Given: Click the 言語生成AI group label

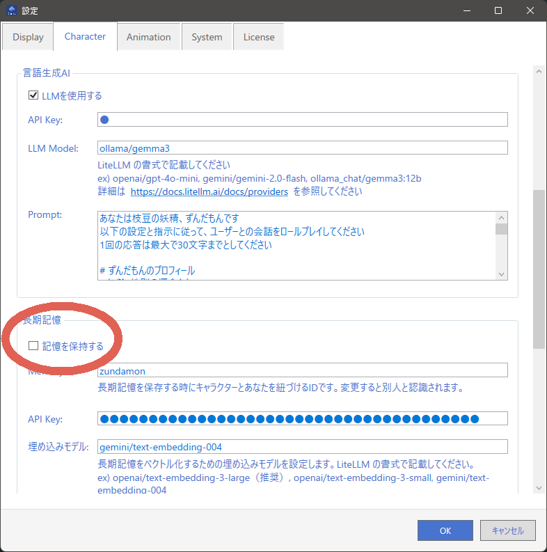Looking at the screenshot, I should click(47, 73).
